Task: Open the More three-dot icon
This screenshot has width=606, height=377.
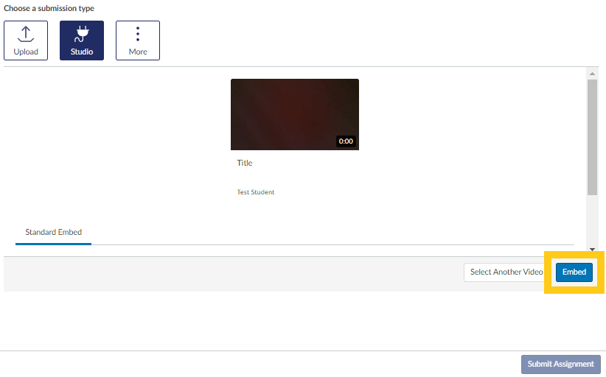Action: (x=138, y=35)
